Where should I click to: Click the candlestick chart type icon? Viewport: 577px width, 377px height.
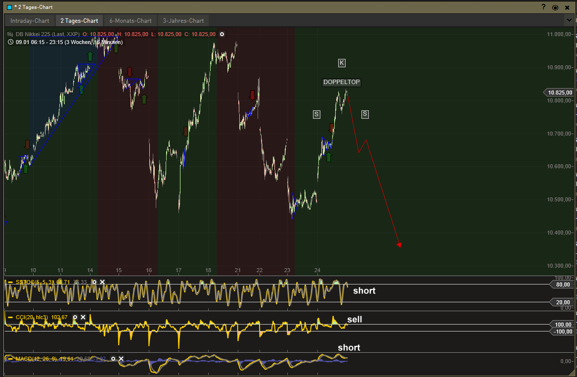point(10,34)
